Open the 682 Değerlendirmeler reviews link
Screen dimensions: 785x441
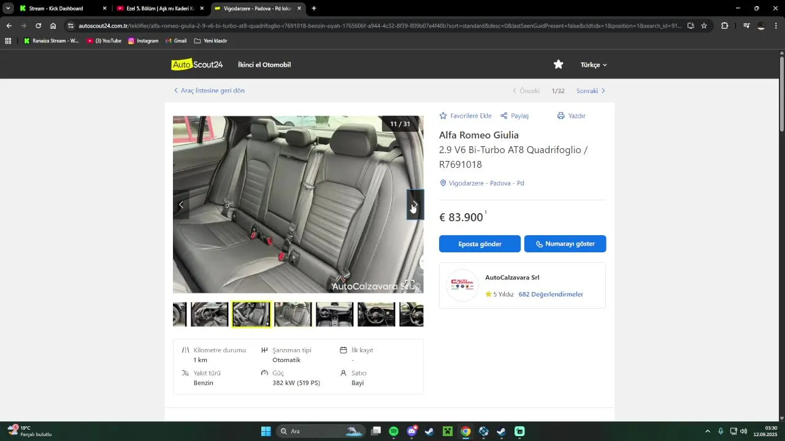[551, 294]
